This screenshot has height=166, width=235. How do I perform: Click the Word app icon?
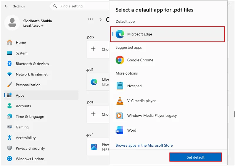click(x=119, y=130)
